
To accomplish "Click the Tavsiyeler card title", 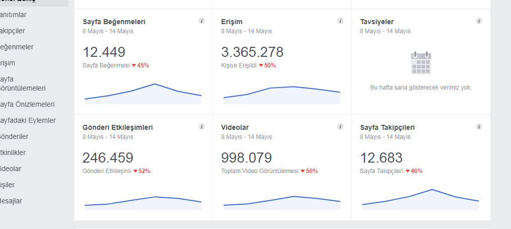I will pos(377,22).
